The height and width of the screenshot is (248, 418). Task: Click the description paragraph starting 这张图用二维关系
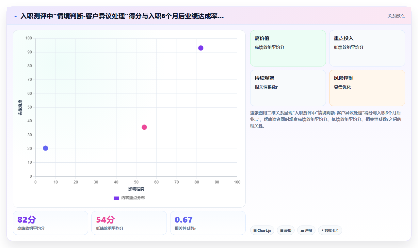click(326, 119)
